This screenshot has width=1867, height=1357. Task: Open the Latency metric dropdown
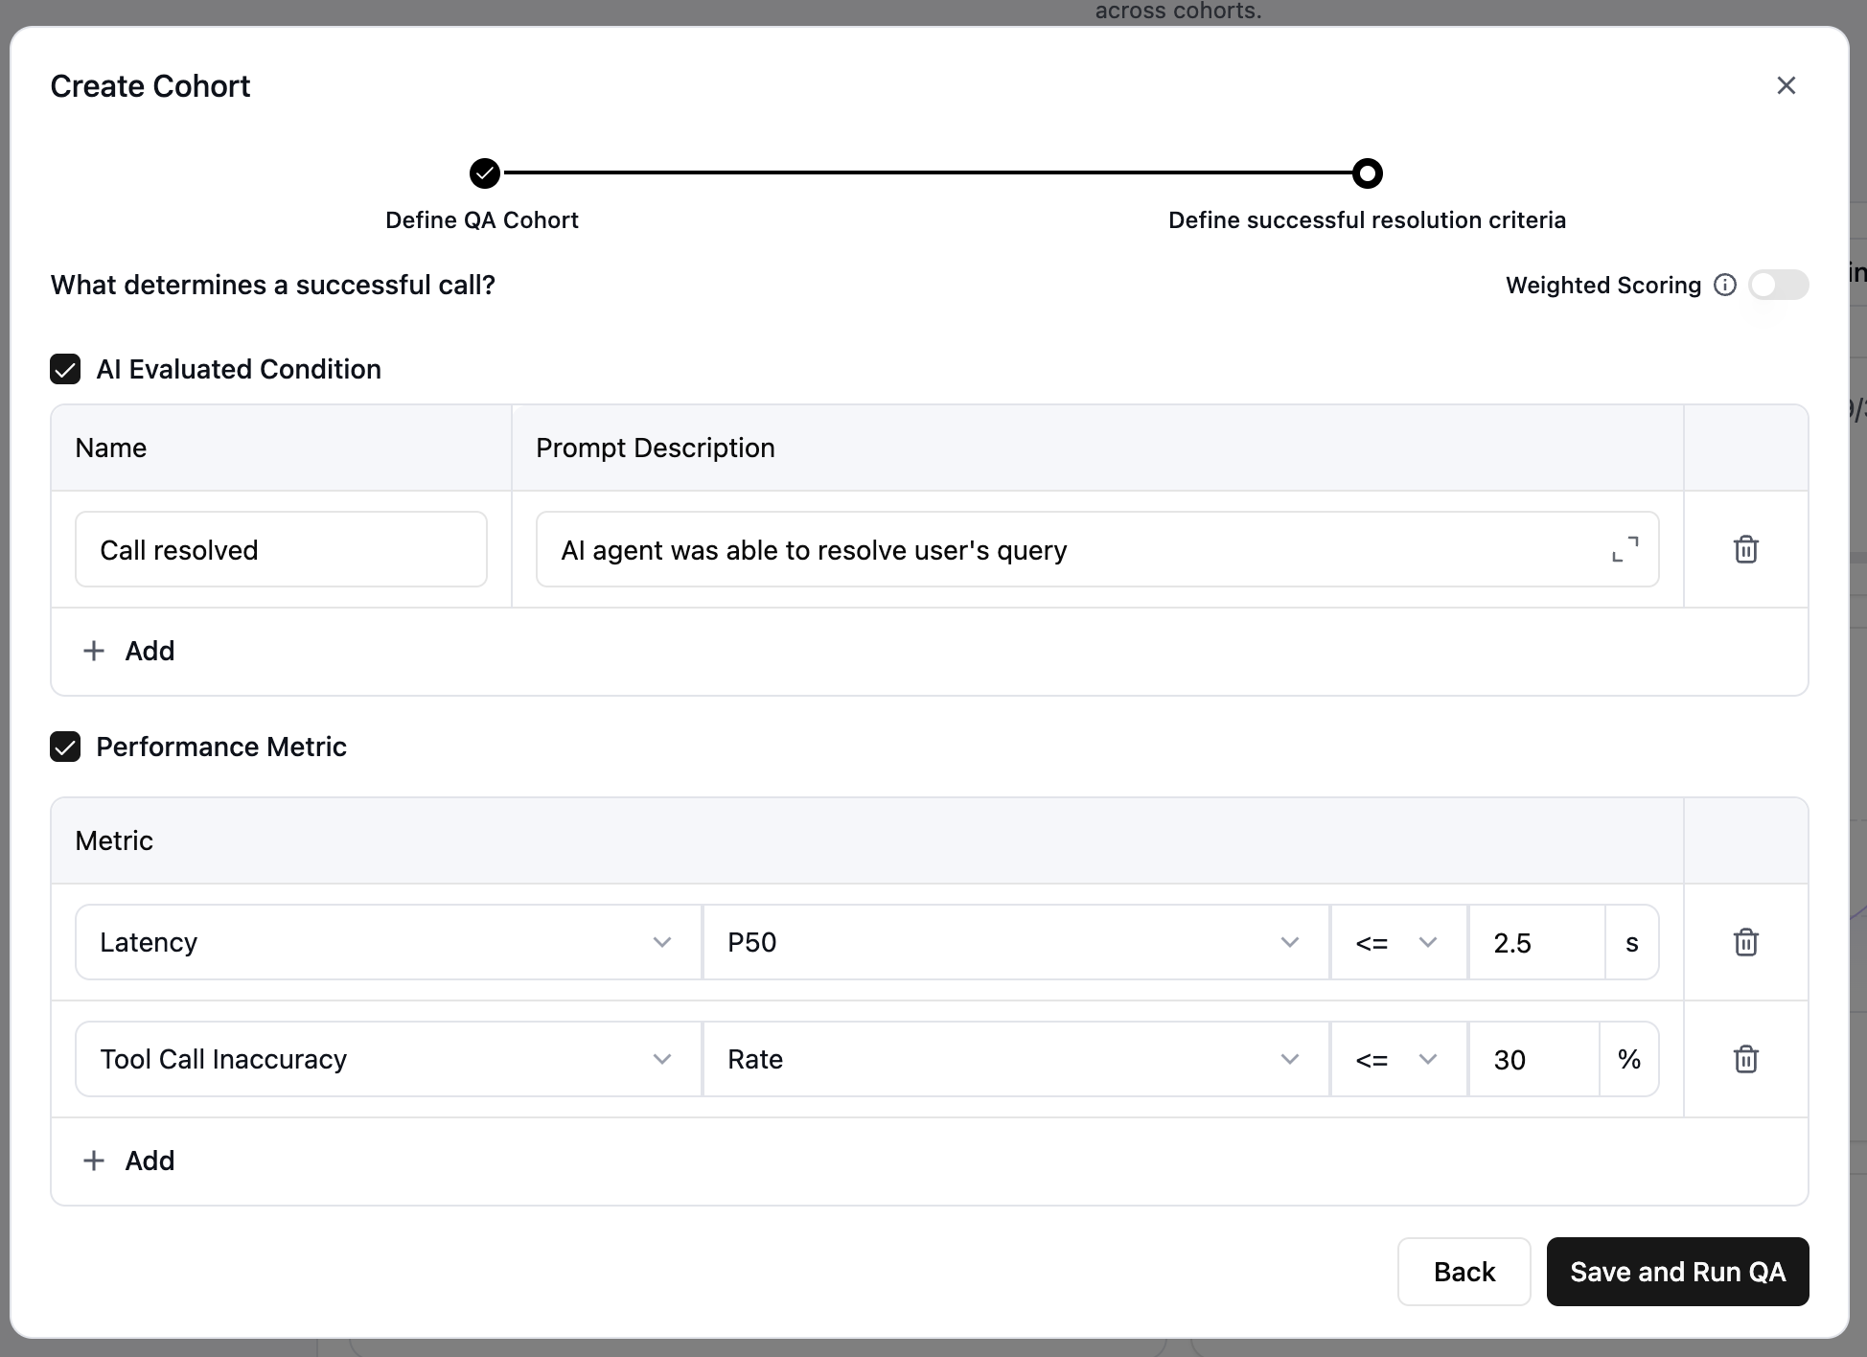click(x=387, y=942)
